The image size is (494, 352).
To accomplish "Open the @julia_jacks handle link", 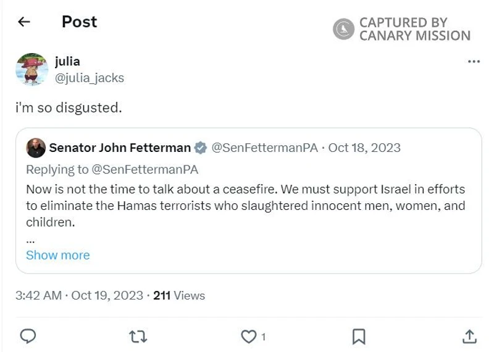I will (90, 78).
